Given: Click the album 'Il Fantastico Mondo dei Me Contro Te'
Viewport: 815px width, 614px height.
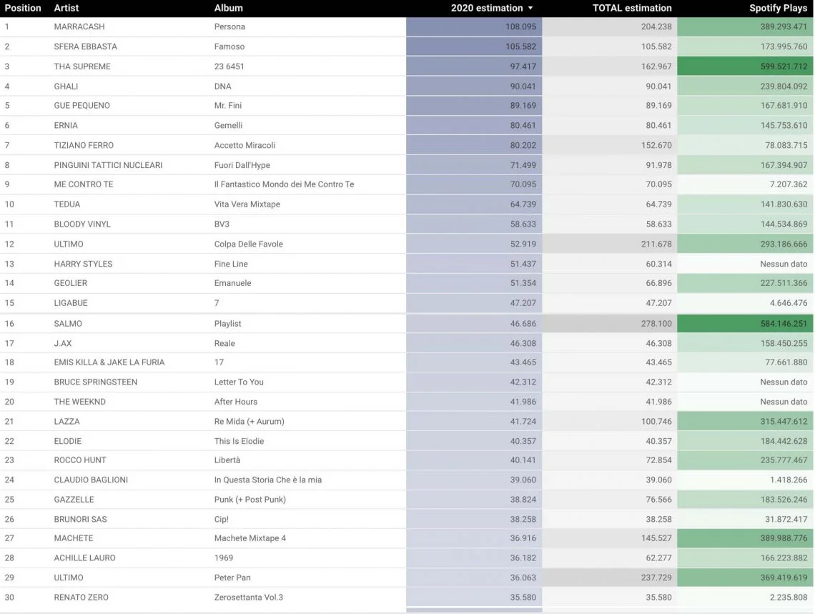Looking at the screenshot, I should point(284,184).
